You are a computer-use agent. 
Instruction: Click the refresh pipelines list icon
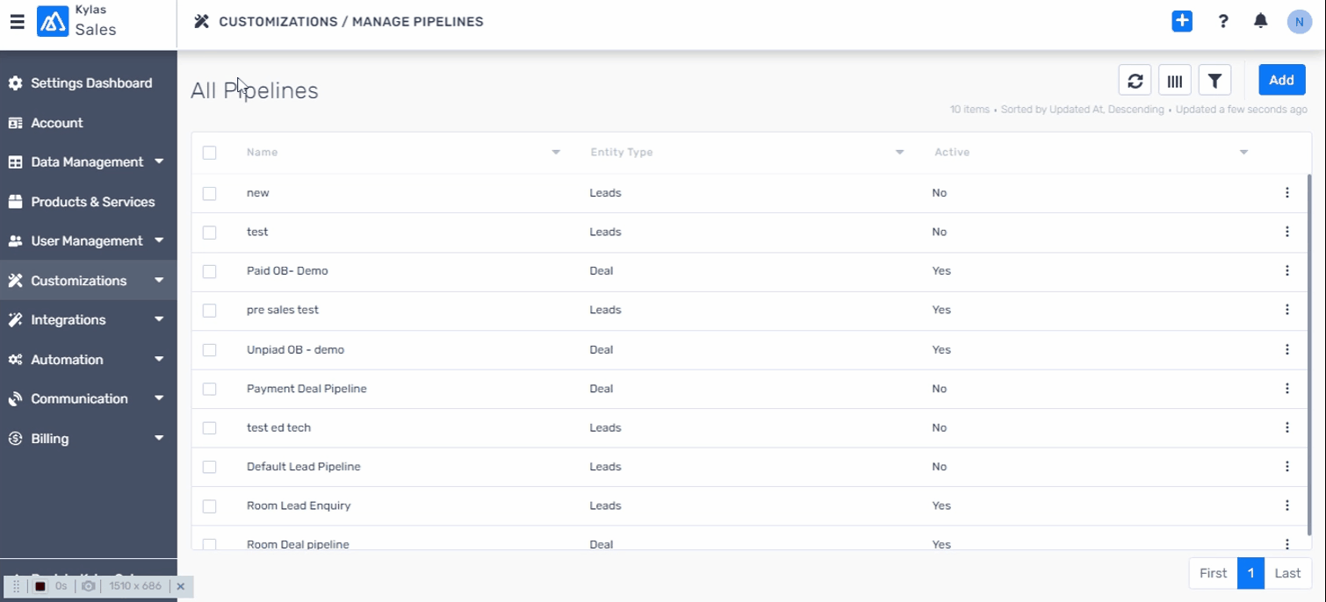click(x=1135, y=81)
